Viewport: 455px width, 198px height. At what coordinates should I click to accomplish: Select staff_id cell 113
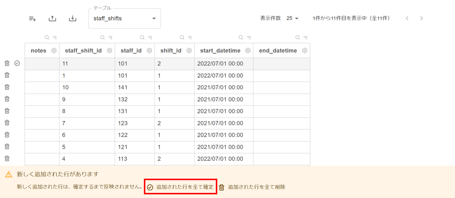coord(135,159)
